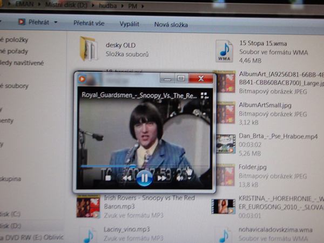Expand arrow after hudba breadcrumb

coord(123,6)
